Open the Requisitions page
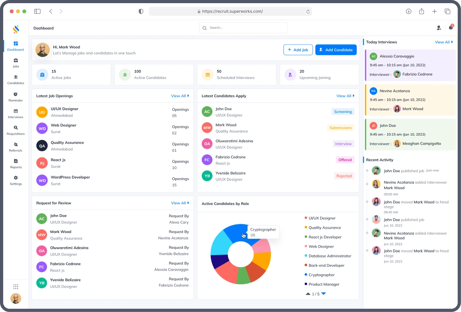The height and width of the screenshot is (312, 461). pos(15,130)
